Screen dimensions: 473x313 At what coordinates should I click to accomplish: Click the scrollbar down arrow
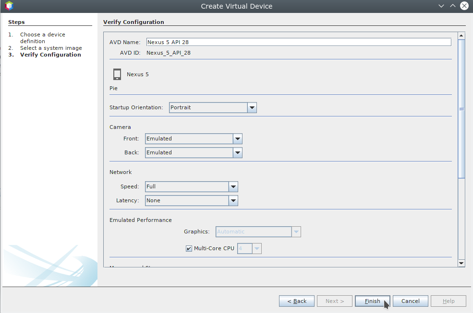coord(461,263)
